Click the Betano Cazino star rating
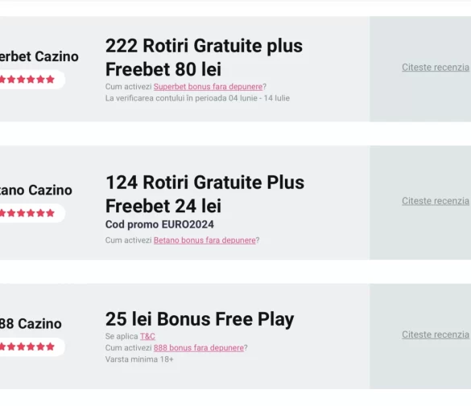 [27, 213]
